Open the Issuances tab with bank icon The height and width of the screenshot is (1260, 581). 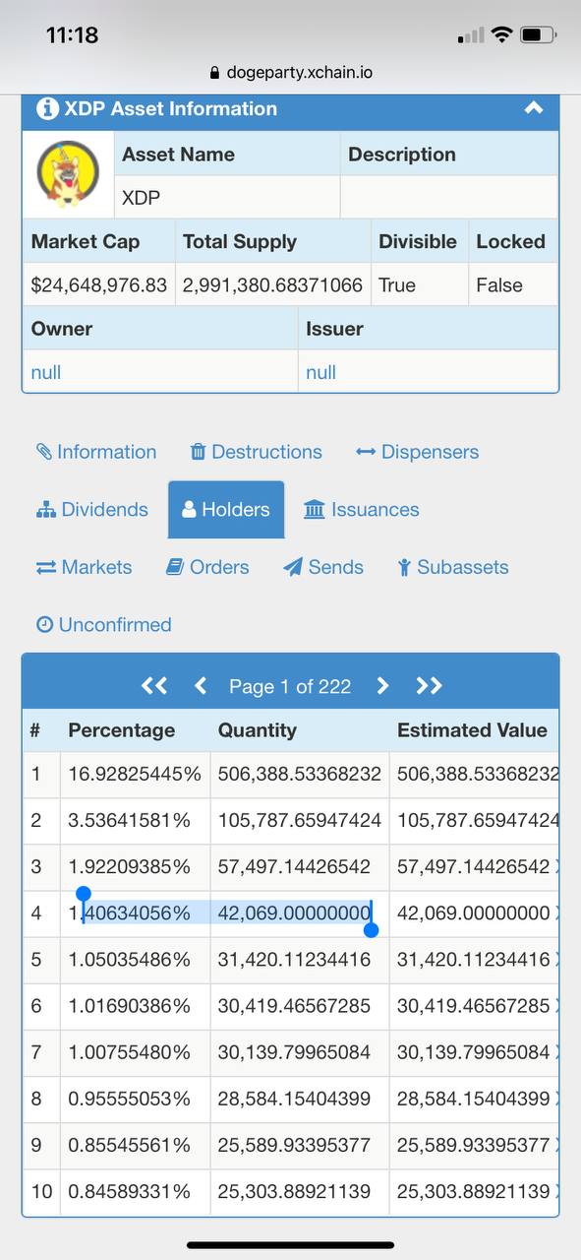click(x=361, y=509)
